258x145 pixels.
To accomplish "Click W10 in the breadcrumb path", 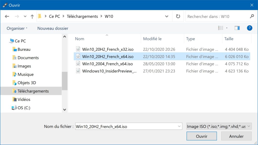I will pyautogui.click(x=109, y=16).
